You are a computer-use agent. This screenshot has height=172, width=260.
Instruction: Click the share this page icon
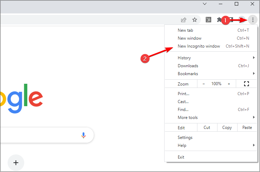(x=184, y=20)
